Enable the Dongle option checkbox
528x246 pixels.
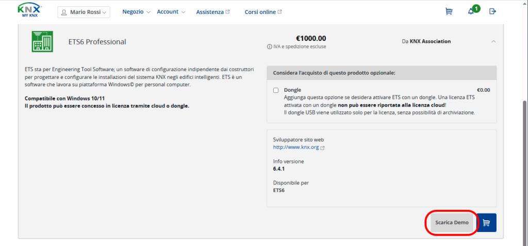pos(276,90)
